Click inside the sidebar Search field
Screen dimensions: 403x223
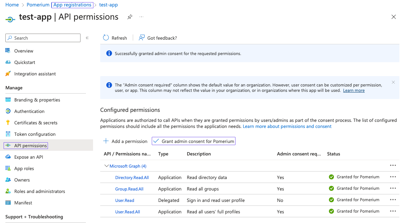(x=43, y=38)
